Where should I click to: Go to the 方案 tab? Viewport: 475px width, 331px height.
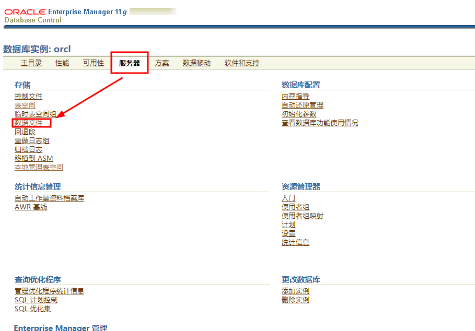(162, 63)
